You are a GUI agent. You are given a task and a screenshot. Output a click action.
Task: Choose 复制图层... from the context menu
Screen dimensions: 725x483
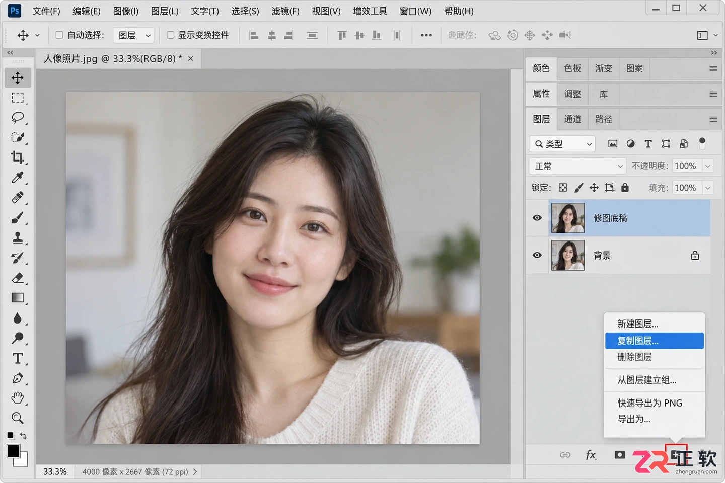[x=655, y=341]
